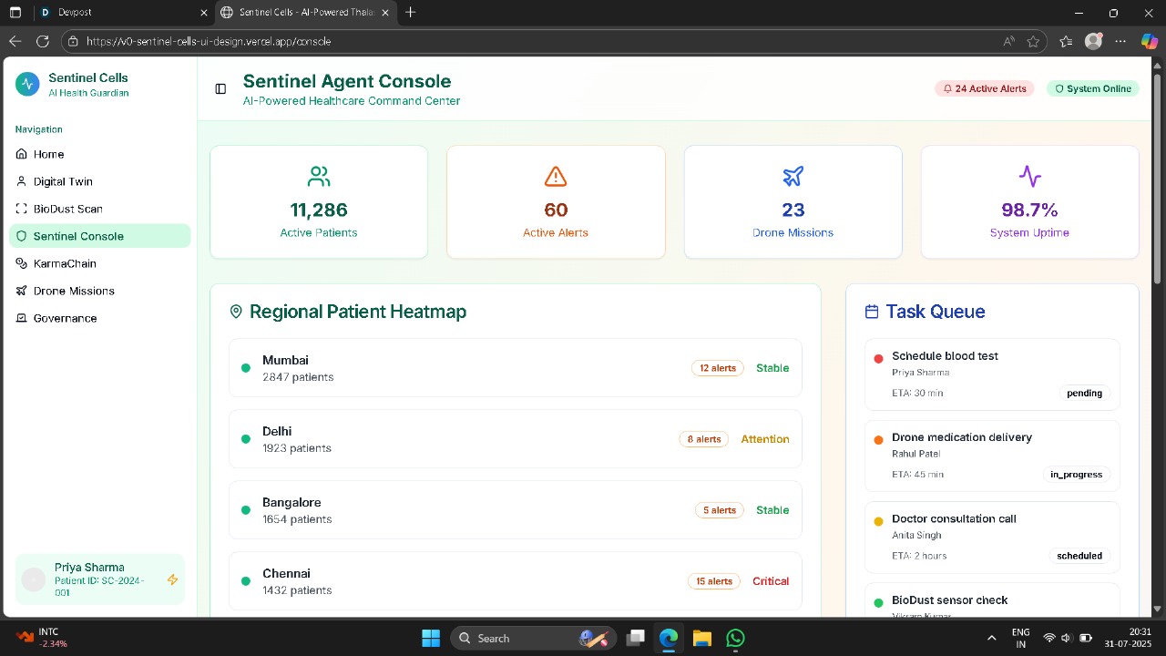Open a new browser tab
Image resolution: width=1166 pixels, height=656 pixels.
[411, 13]
